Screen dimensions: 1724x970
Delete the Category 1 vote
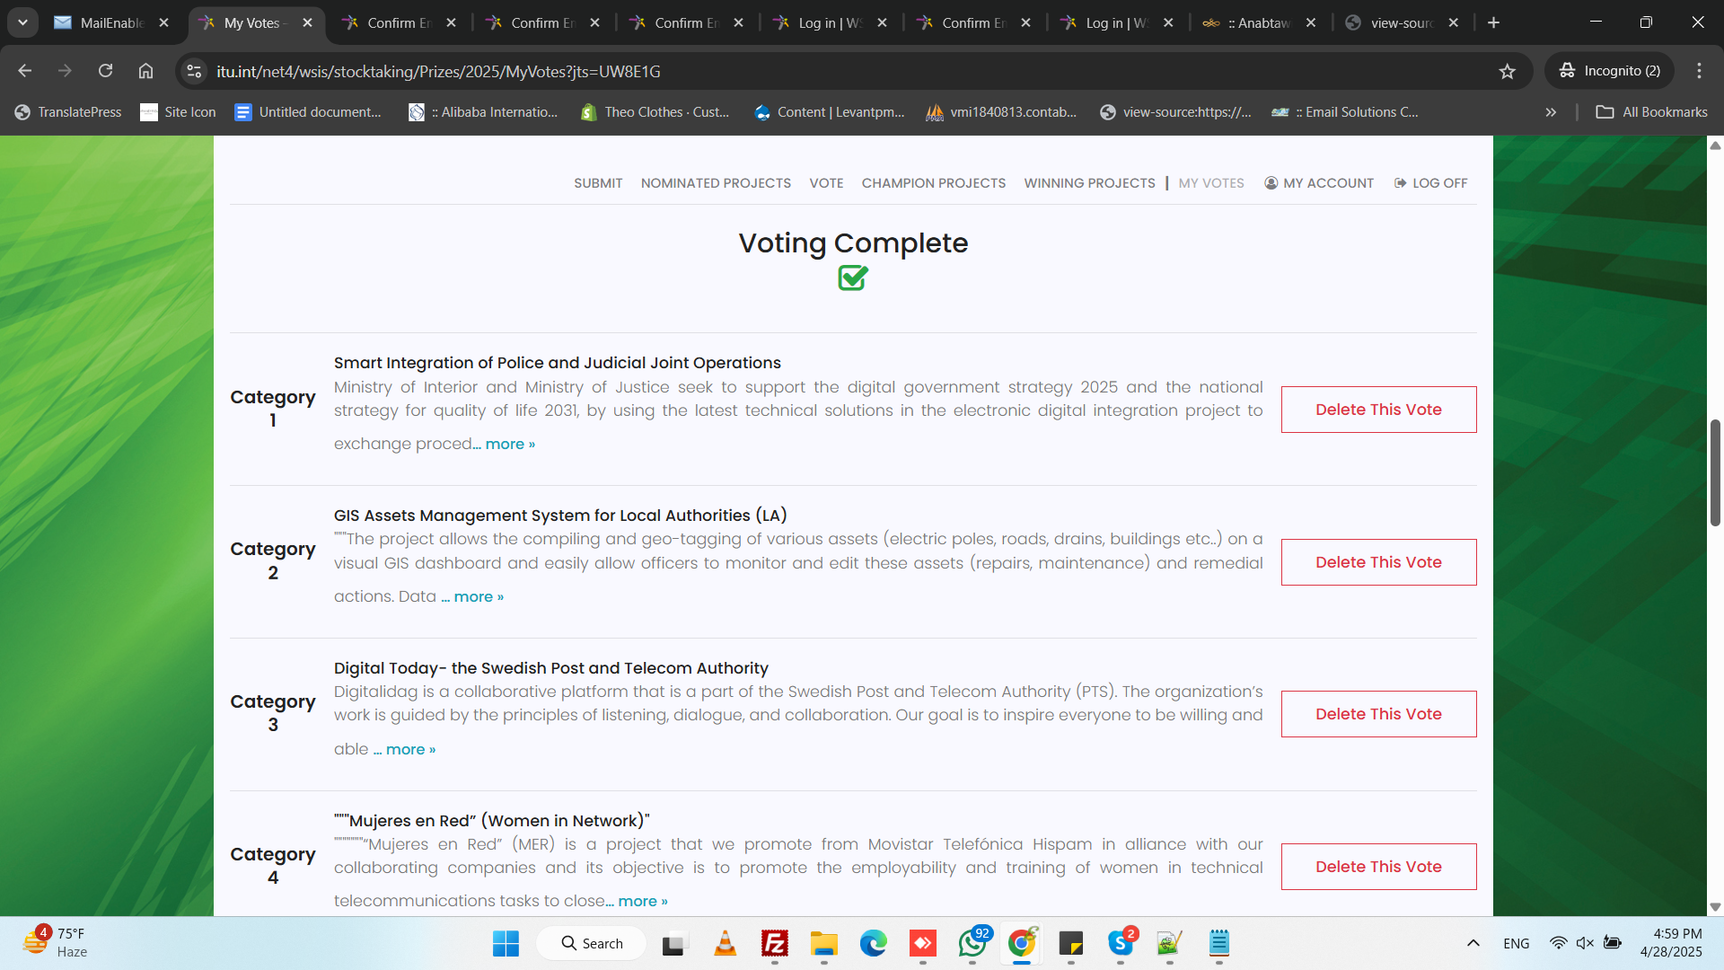click(1378, 410)
